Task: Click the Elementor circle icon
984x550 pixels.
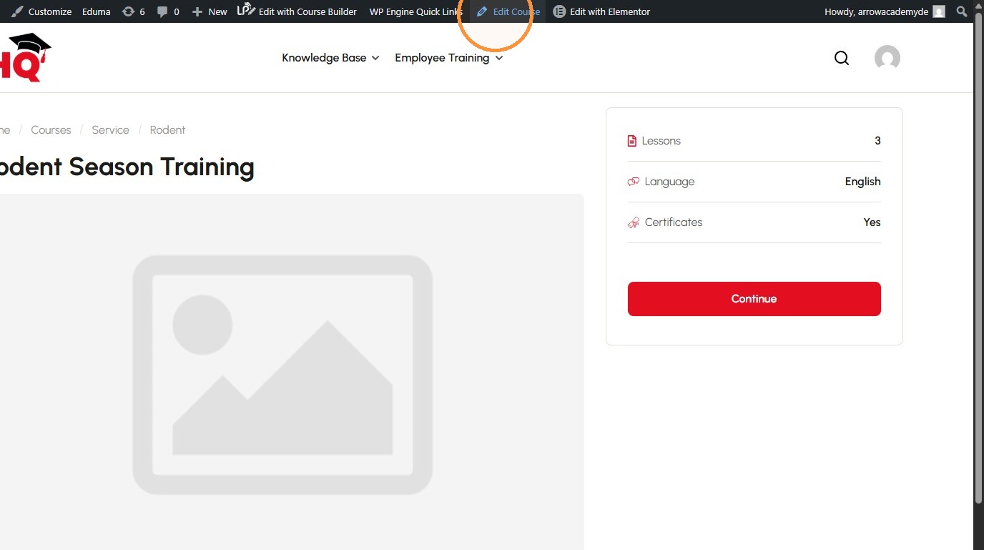Action: pyautogui.click(x=559, y=11)
